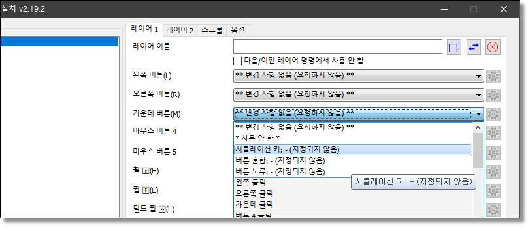Open the 왼쪽 버튼(L) dropdown
The height and width of the screenshot is (236, 528).
pyautogui.click(x=359, y=76)
